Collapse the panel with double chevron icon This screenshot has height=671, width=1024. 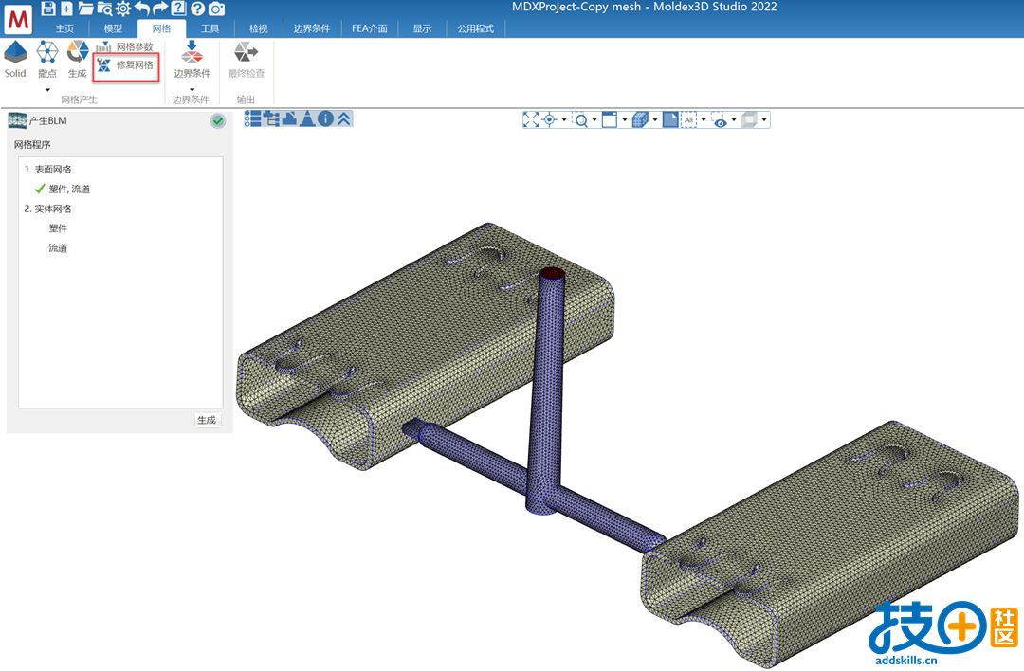click(343, 118)
